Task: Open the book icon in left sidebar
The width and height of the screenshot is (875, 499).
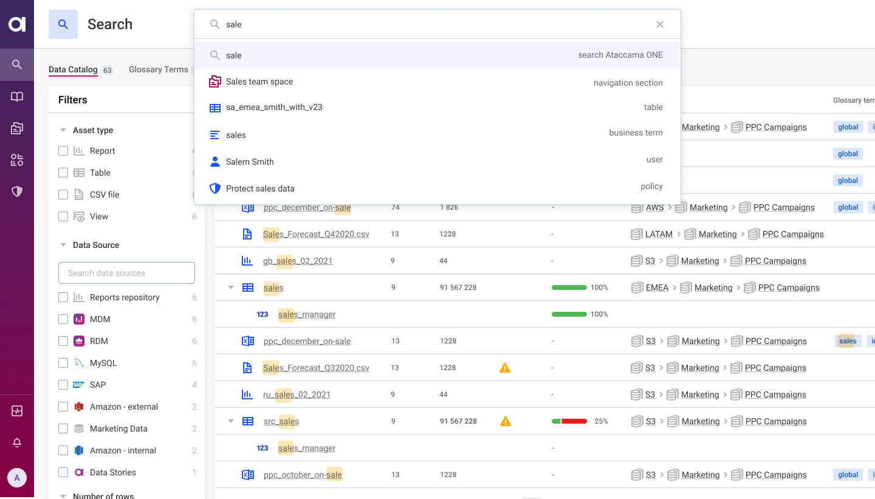Action: (17, 97)
